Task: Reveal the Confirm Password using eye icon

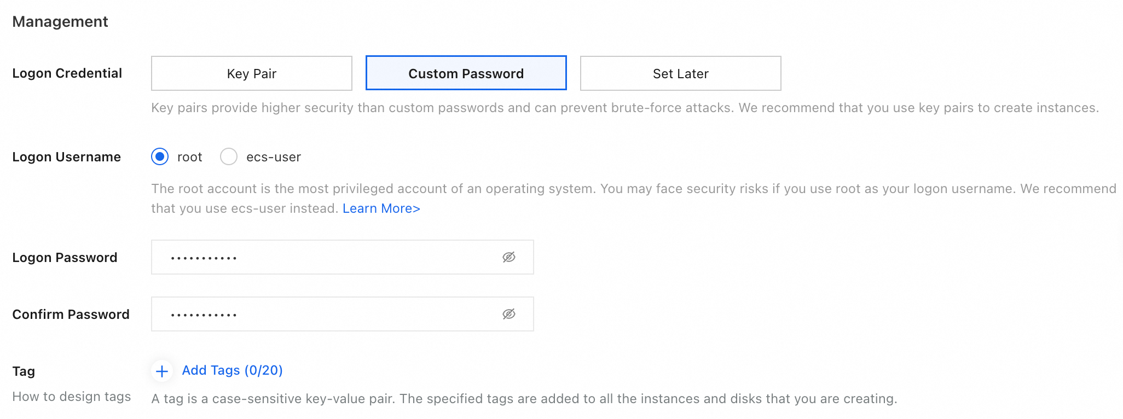Action: [x=509, y=314]
